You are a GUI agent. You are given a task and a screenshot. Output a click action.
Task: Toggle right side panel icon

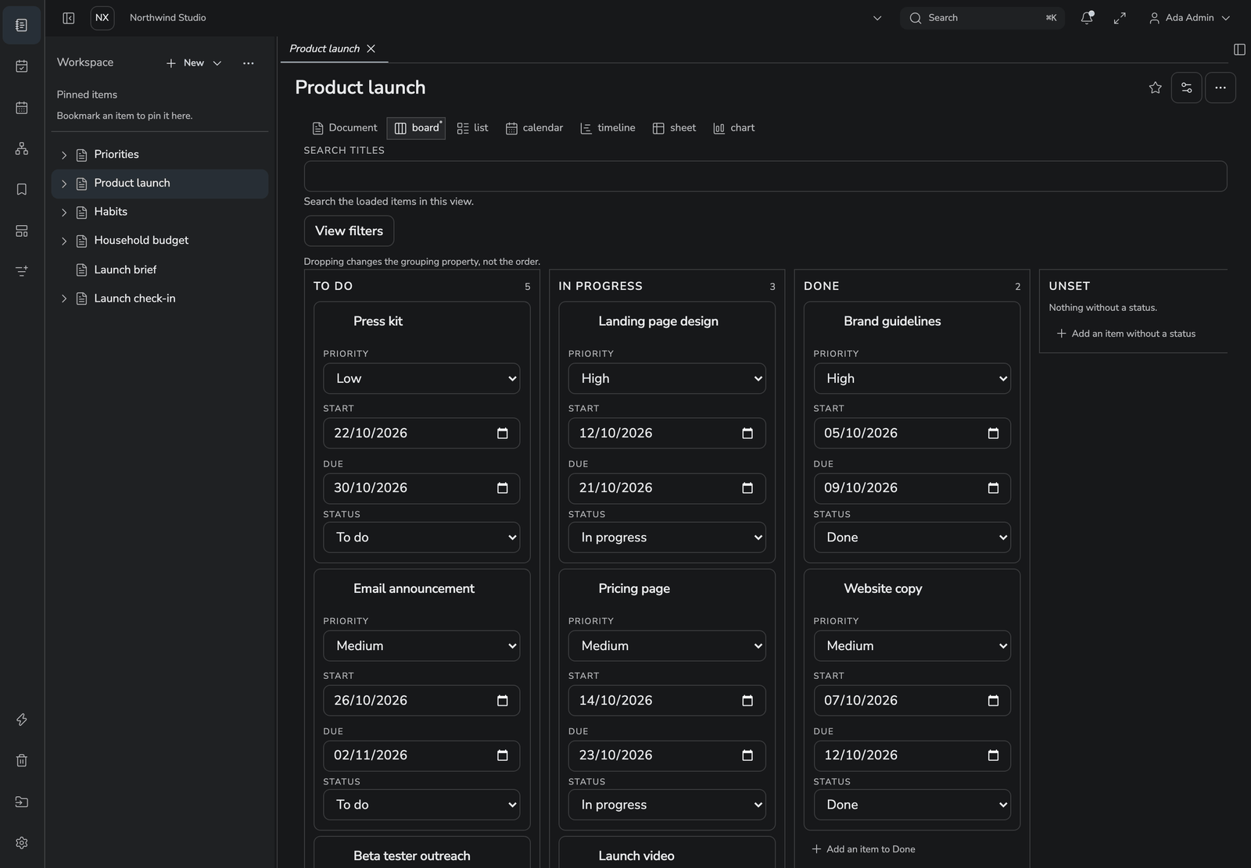click(x=1239, y=49)
